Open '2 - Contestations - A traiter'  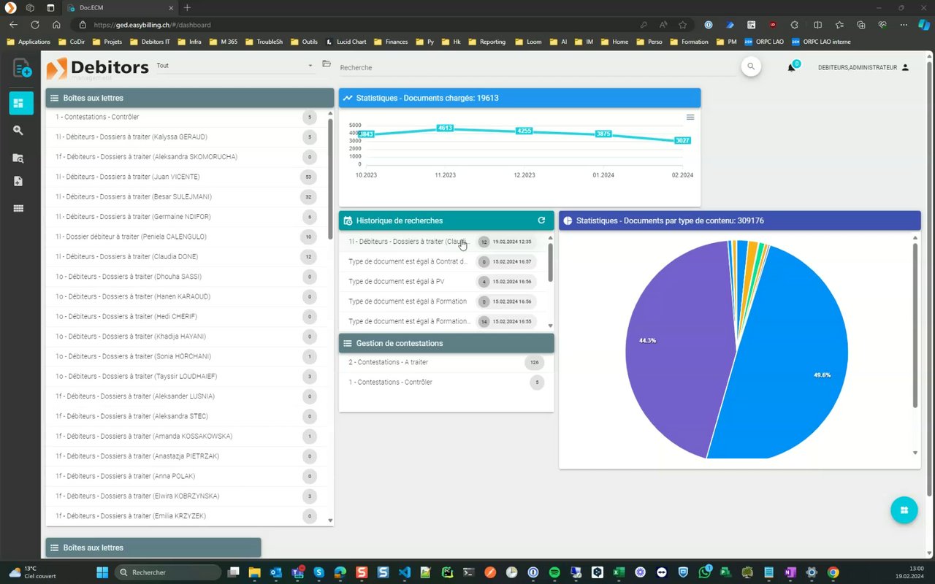pyautogui.click(x=446, y=363)
